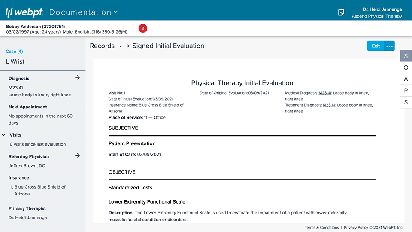Open the checklist tasks icon in header
The image size is (412, 232).
pyautogui.click(x=341, y=12)
